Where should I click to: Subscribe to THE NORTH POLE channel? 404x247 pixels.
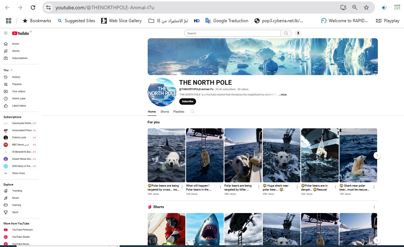187,102
